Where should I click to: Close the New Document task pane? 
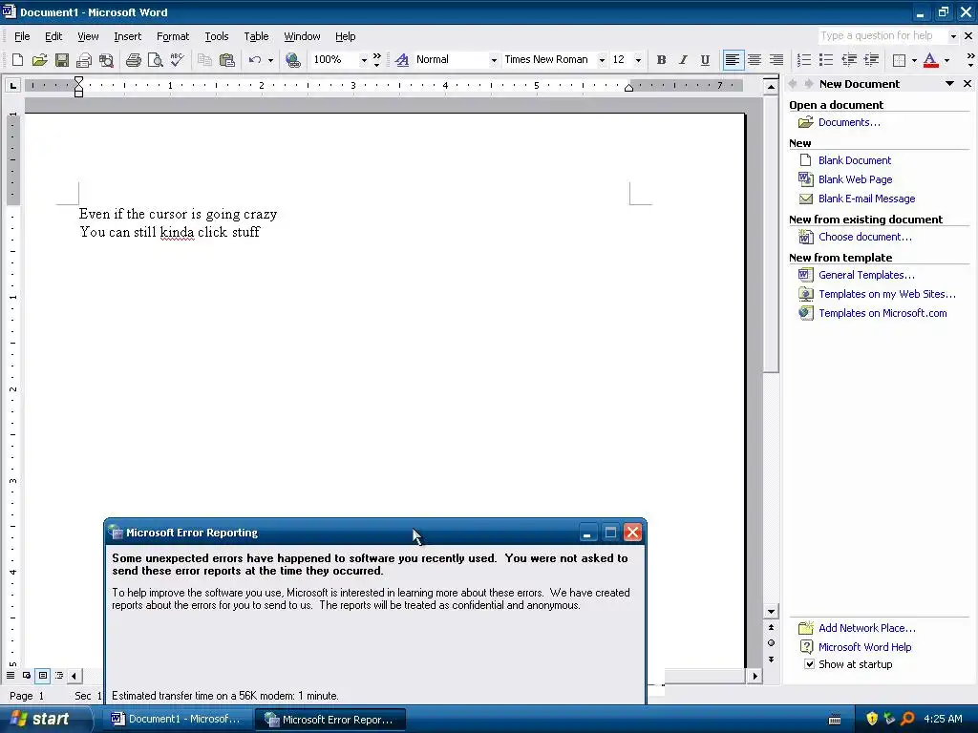tap(967, 84)
